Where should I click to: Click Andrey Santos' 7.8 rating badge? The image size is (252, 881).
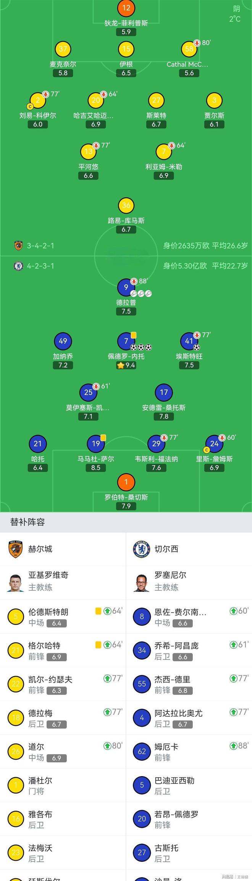[164, 417]
